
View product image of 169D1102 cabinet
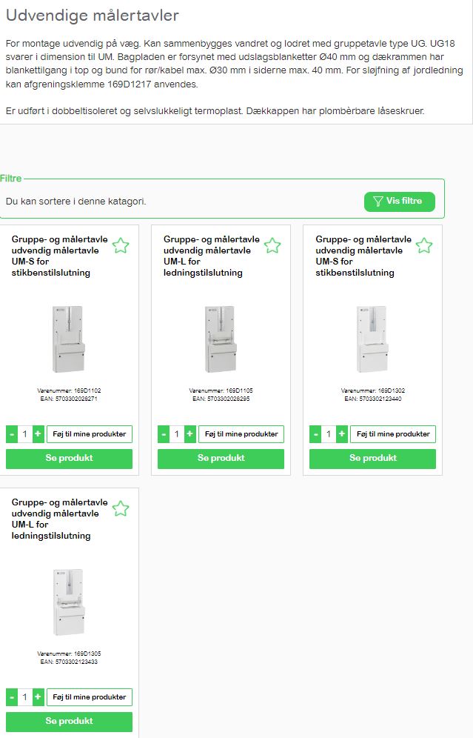[69, 339]
